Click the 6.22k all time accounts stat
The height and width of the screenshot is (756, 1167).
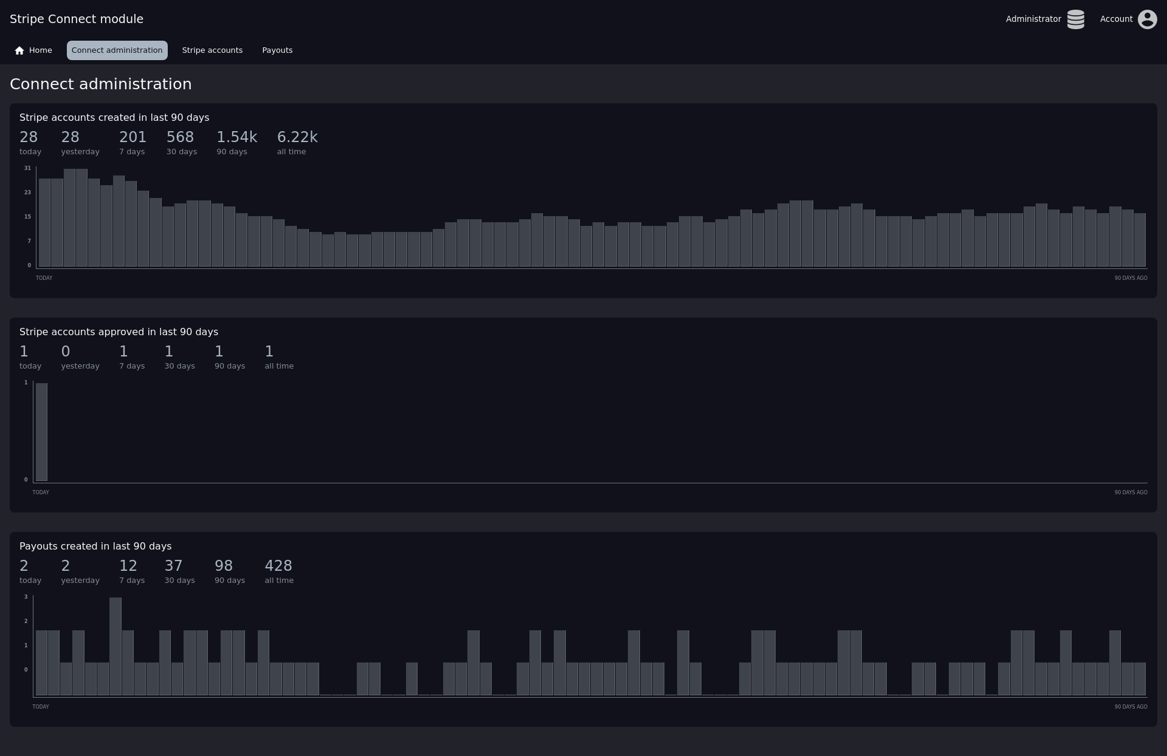297,137
